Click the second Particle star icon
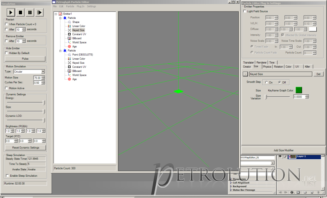 pos(65,51)
